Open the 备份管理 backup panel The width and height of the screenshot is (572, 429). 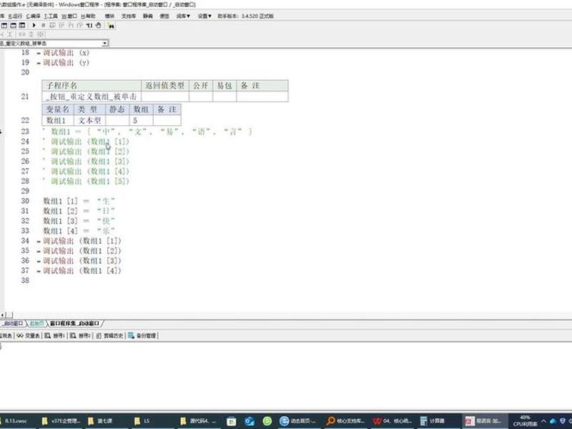click(x=142, y=335)
